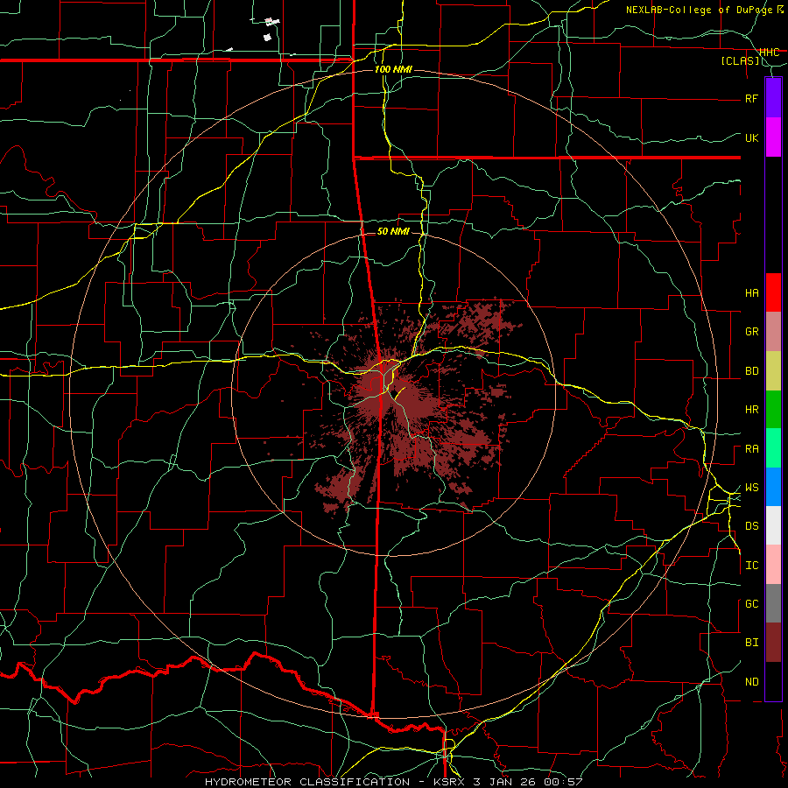Click the blue WS legend color swatch
This screenshot has width=788, height=788.
[x=773, y=487]
